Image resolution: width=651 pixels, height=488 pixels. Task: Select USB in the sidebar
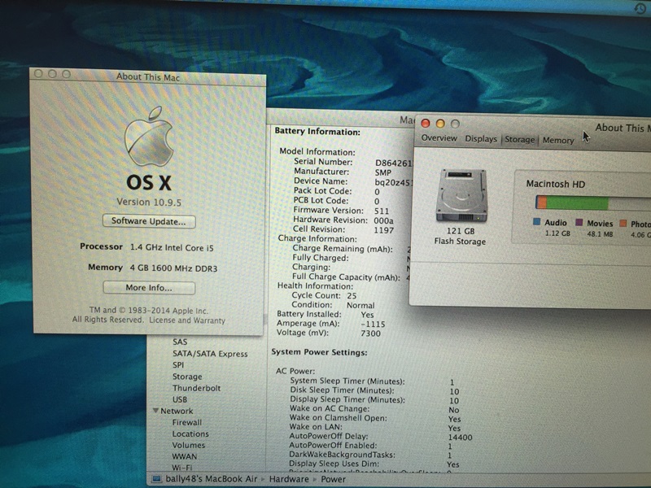[180, 399]
